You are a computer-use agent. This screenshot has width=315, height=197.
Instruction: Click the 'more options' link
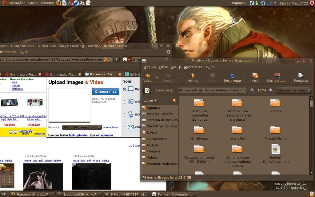point(110,127)
